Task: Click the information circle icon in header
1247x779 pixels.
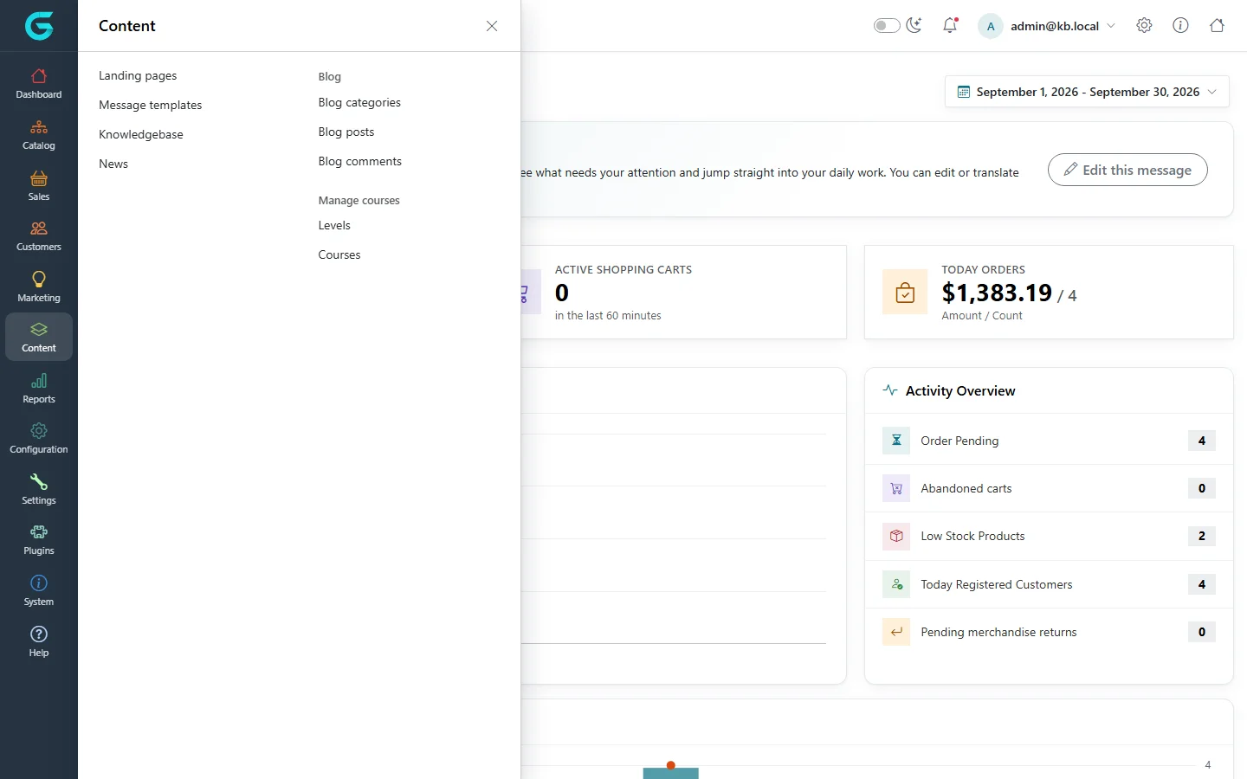Action: tap(1180, 25)
